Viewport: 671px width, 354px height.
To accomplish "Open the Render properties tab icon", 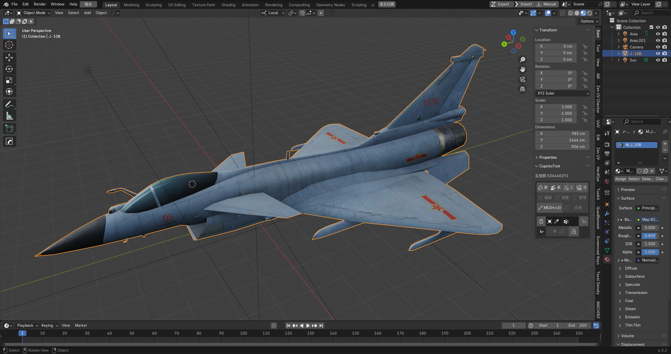I will point(607,144).
